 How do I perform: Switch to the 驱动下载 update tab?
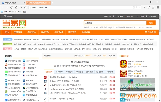tap(100, 72)
